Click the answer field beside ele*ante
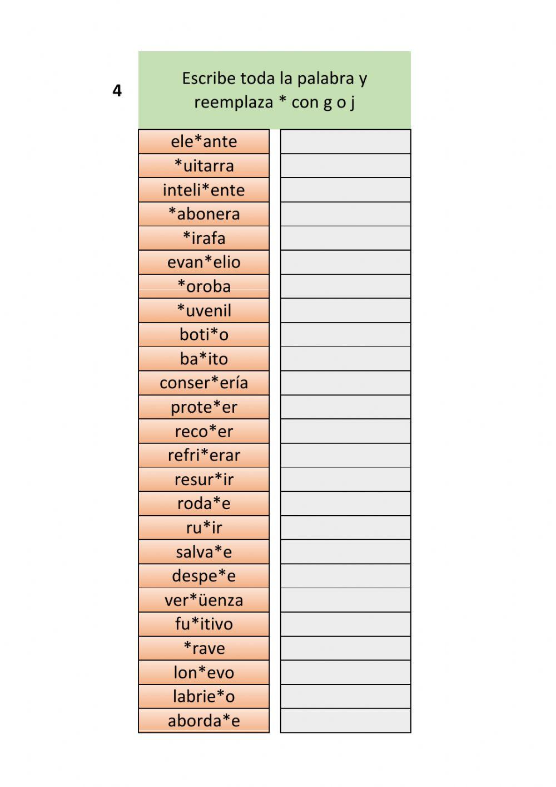The height and width of the screenshot is (787, 556). [x=345, y=141]
